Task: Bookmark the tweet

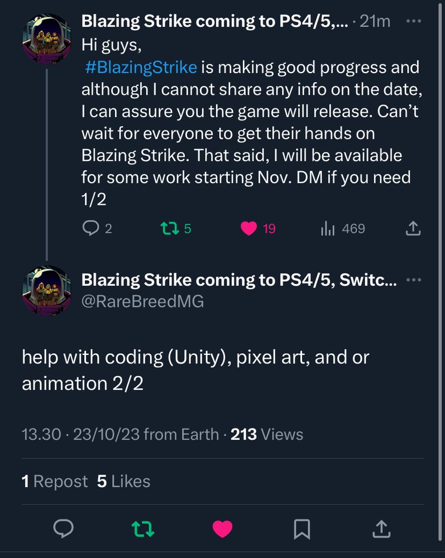Action: click(x=302, y=528)
